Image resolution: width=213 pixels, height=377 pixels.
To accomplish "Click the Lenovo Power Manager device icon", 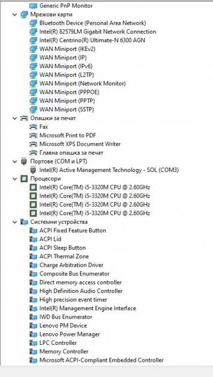I will coord(33,334).
